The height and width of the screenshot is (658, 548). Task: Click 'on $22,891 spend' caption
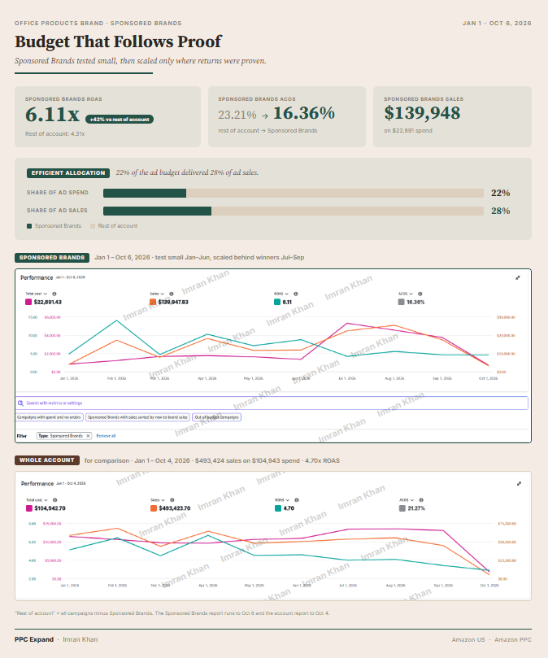(408, 130)
